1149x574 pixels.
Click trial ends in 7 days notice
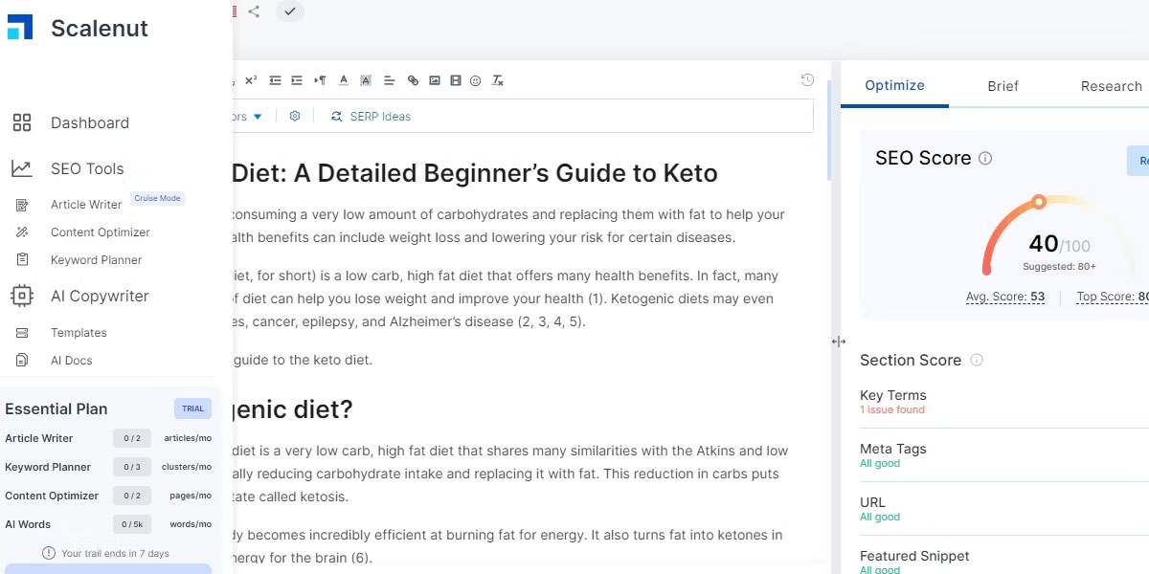106,553
